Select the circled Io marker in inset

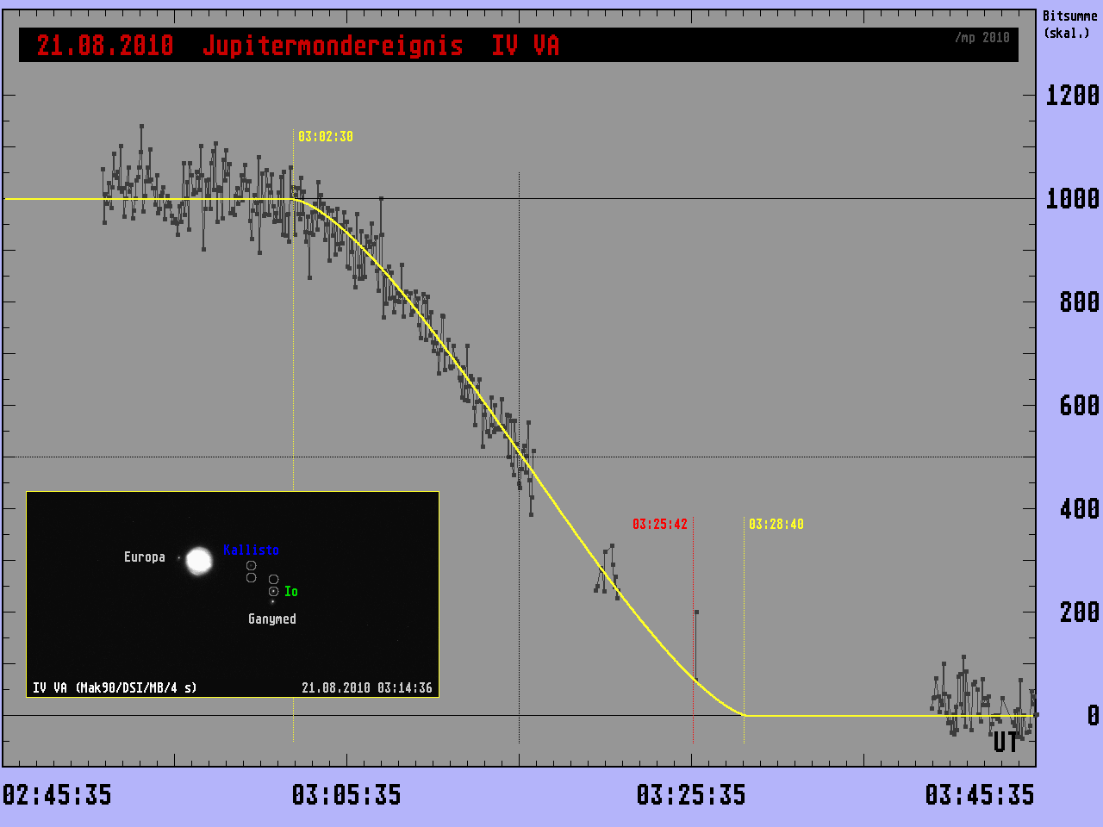273,592
